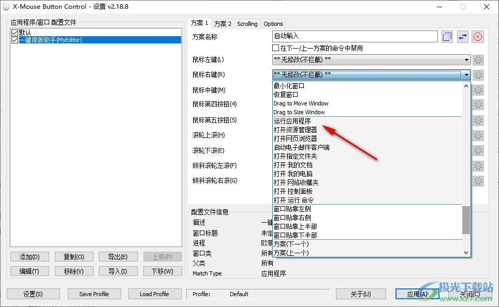Click the dropdown list scroll up arrow
Viewport: 499px width, 307px height.
pyautogui.click(x=466, y=86)
